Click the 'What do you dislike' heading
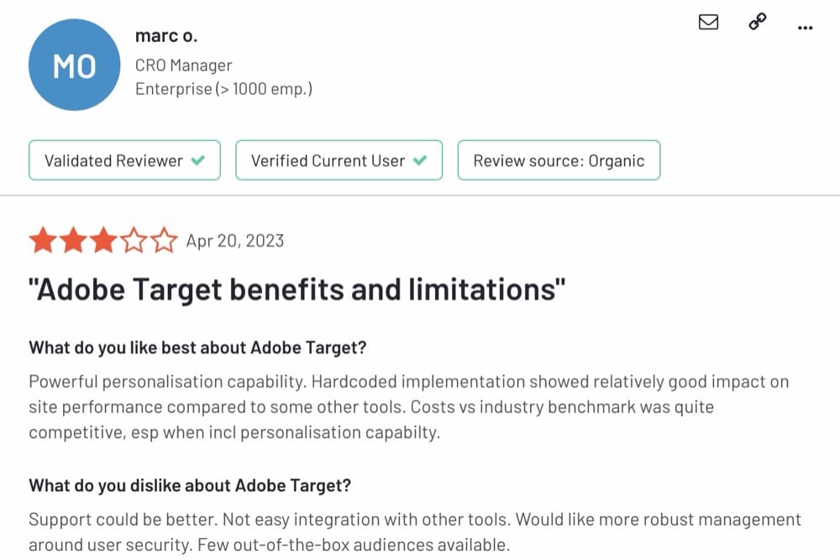 coord(190,485)
